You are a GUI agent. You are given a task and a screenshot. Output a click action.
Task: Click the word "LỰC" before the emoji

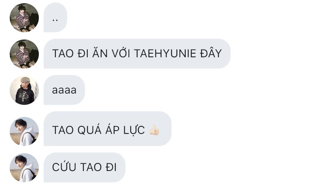pos(134,130)
